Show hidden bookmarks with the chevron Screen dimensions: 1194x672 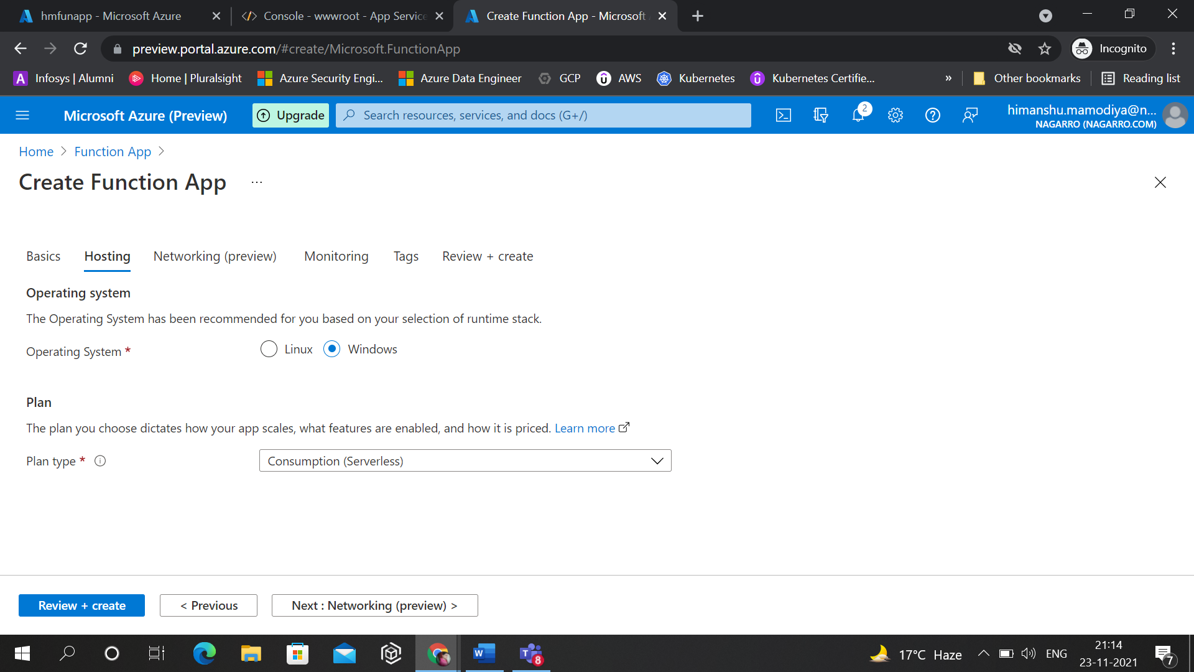(948, 78)
